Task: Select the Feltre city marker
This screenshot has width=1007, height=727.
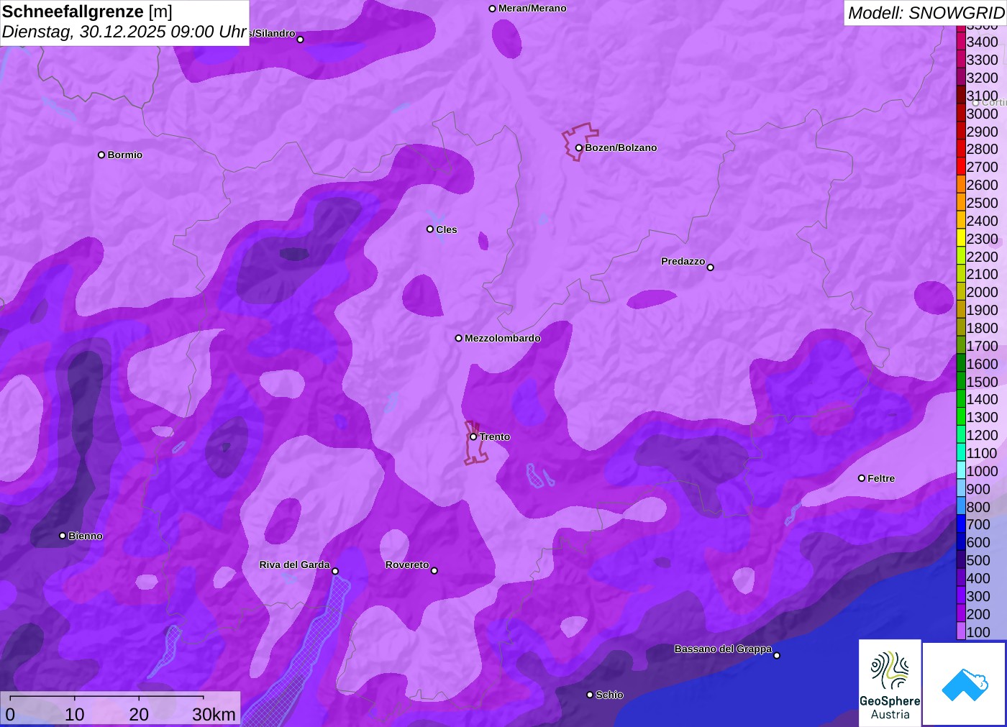Action: [862, 478]
